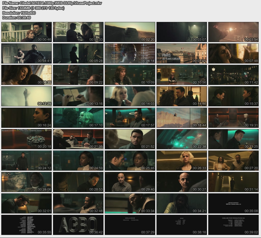The image size is (261, 238).
Task: Open the profile shot frame 00:16:24
Action: click(x=27, y=118)
